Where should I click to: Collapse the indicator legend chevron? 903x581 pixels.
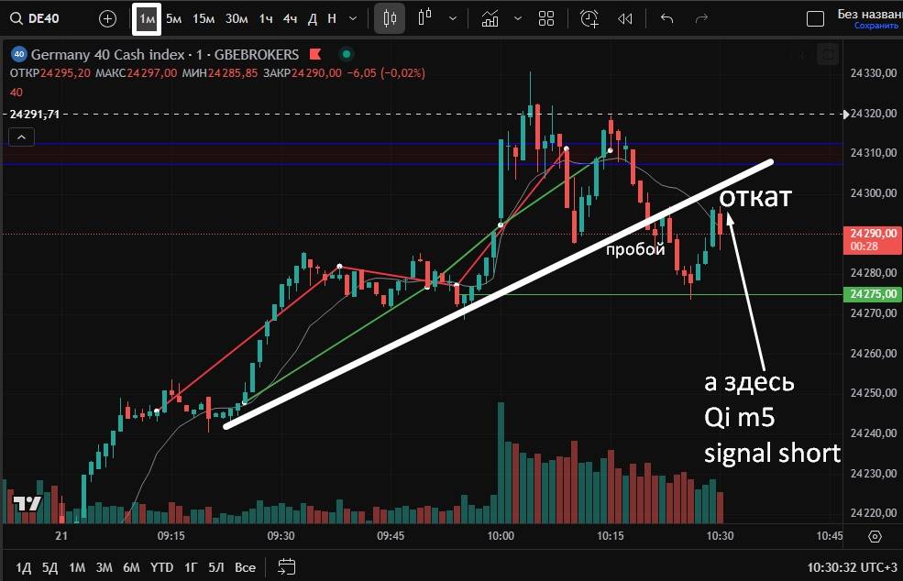click(x=21, y=137)
